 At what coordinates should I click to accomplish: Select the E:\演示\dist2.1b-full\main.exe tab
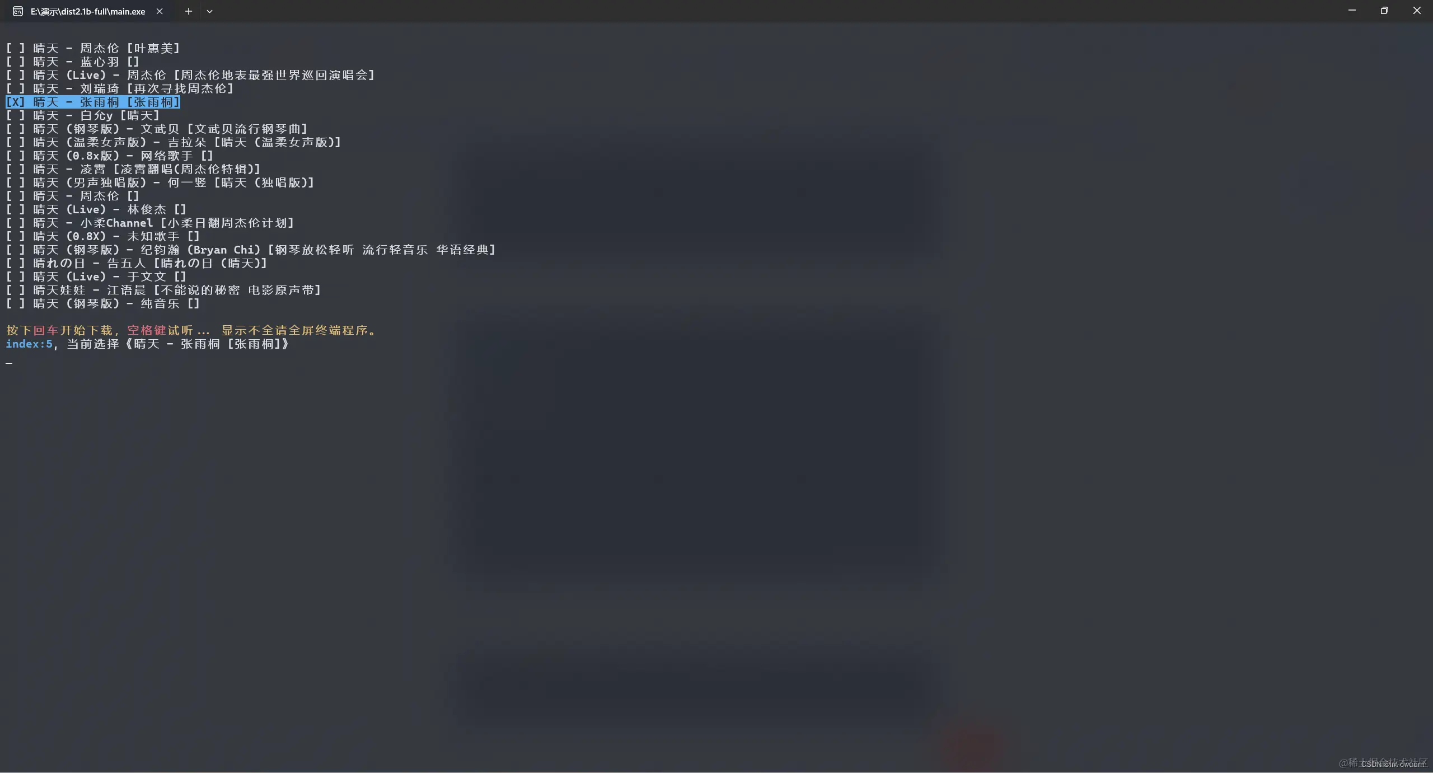tap(88, 11)
